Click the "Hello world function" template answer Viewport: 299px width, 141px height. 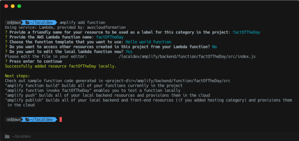(148, 42)
